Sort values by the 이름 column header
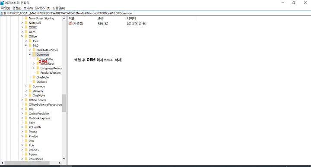This screenshot has height=167, width=311. (82, 19)
